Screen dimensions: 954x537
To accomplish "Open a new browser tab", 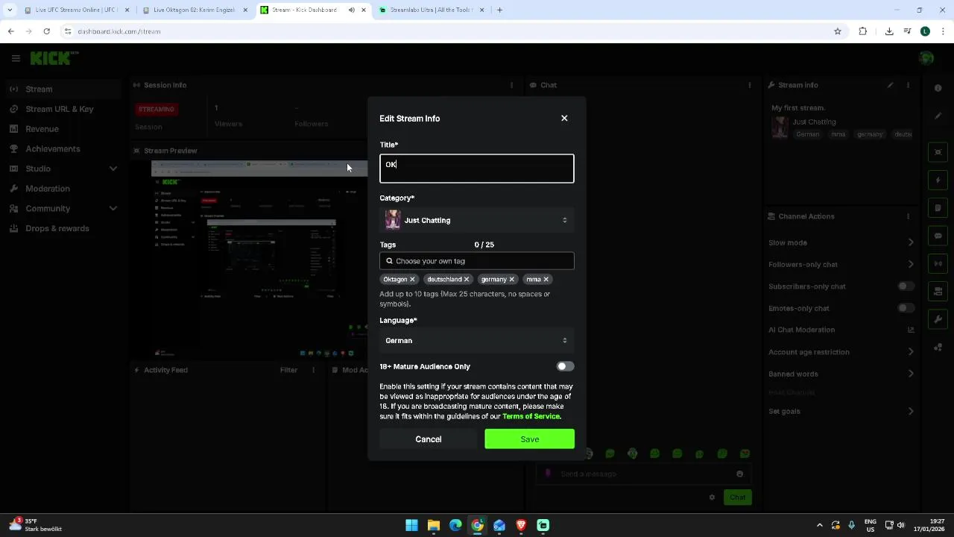I will [499, 10].
